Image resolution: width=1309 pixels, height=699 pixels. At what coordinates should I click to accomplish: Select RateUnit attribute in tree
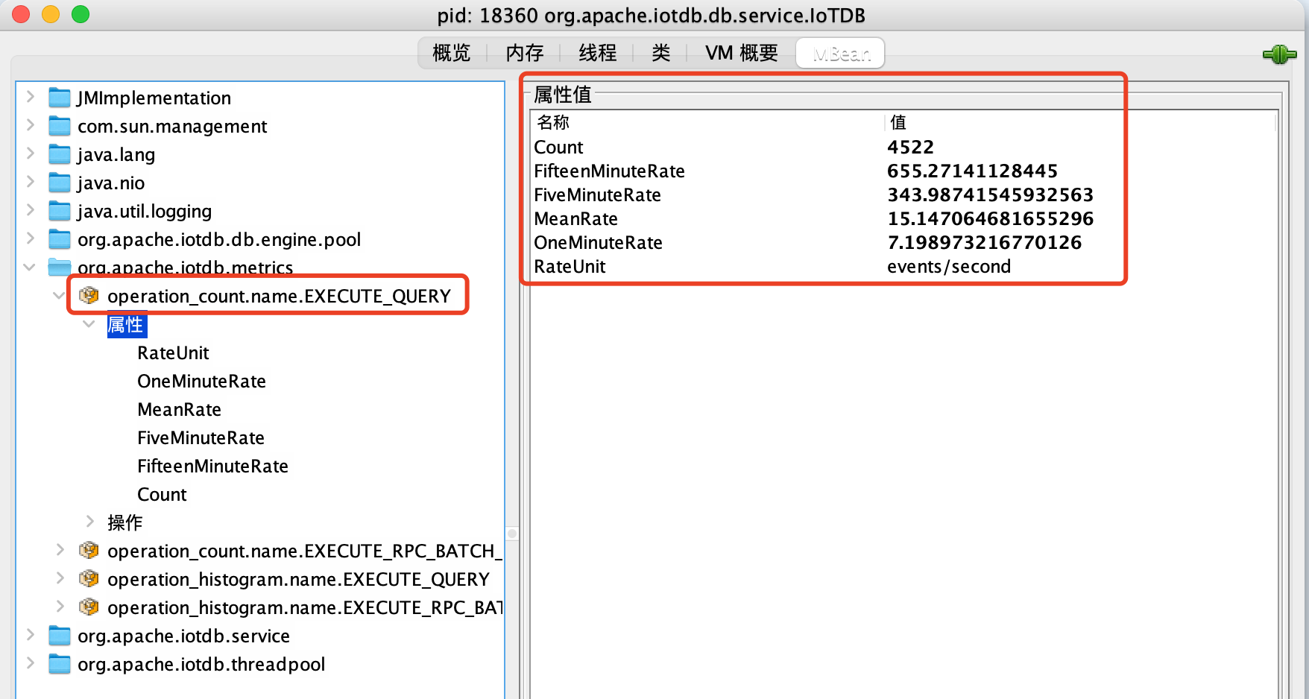173,353
